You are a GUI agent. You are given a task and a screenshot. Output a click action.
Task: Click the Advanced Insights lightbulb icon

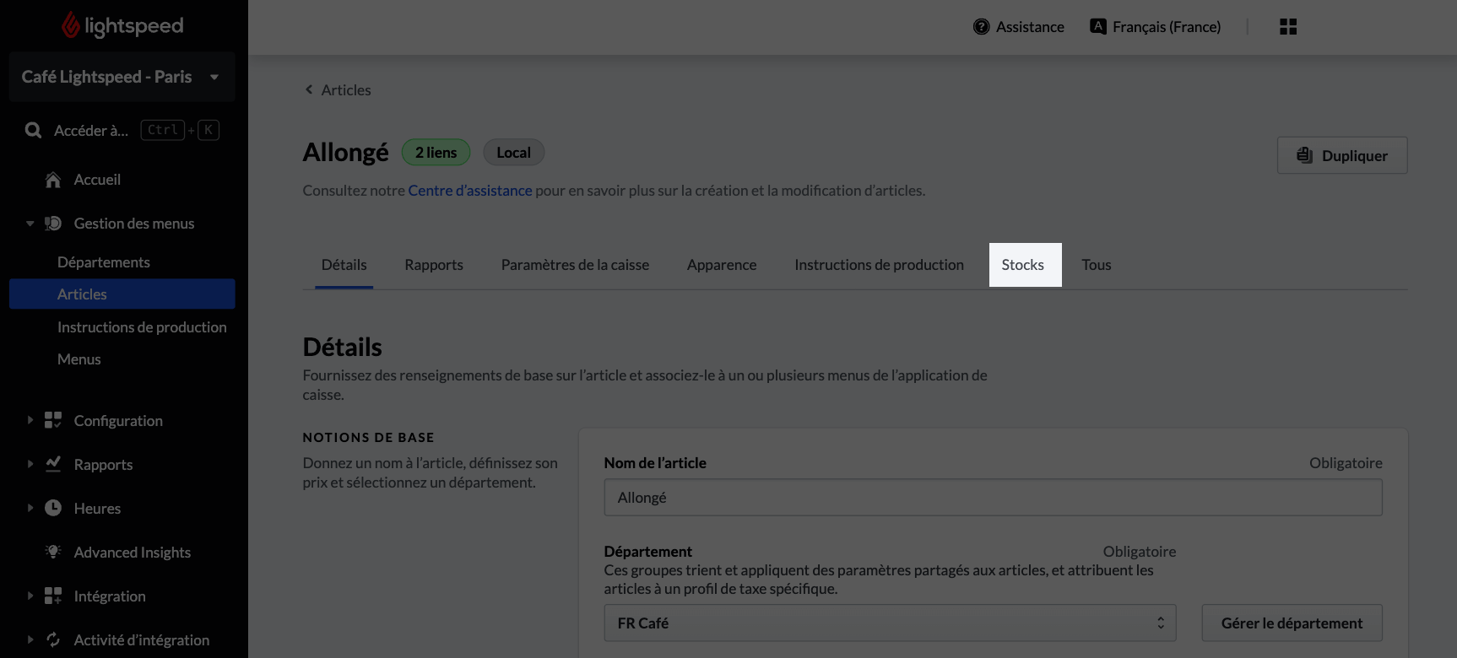pos(53,553)
